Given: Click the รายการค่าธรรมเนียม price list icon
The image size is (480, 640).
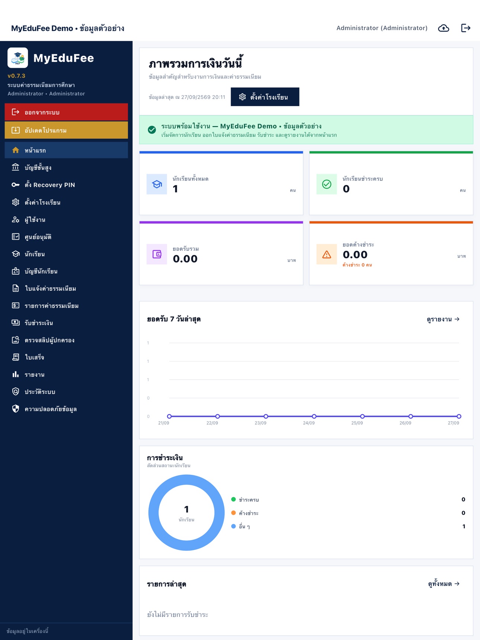Looking at the screenshot, I should (16, 305).
